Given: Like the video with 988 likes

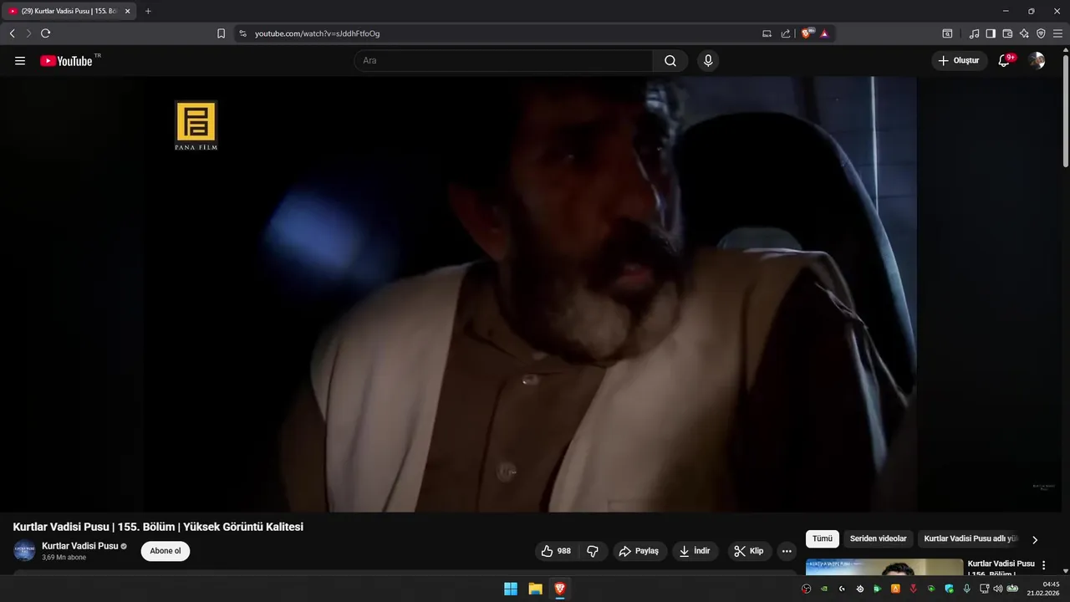Looking at the screenshot, I should click(557, 551).
